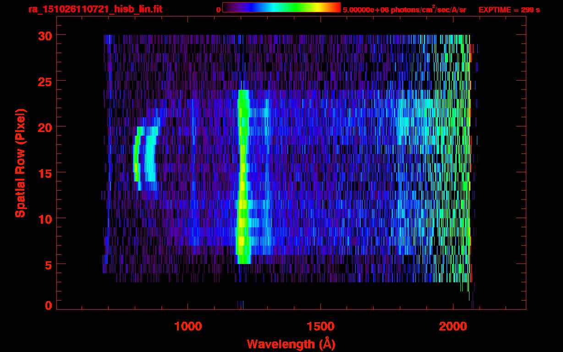Click the 2000 wavelength tick label
563x352 pixels.
(x=453, y=326)
